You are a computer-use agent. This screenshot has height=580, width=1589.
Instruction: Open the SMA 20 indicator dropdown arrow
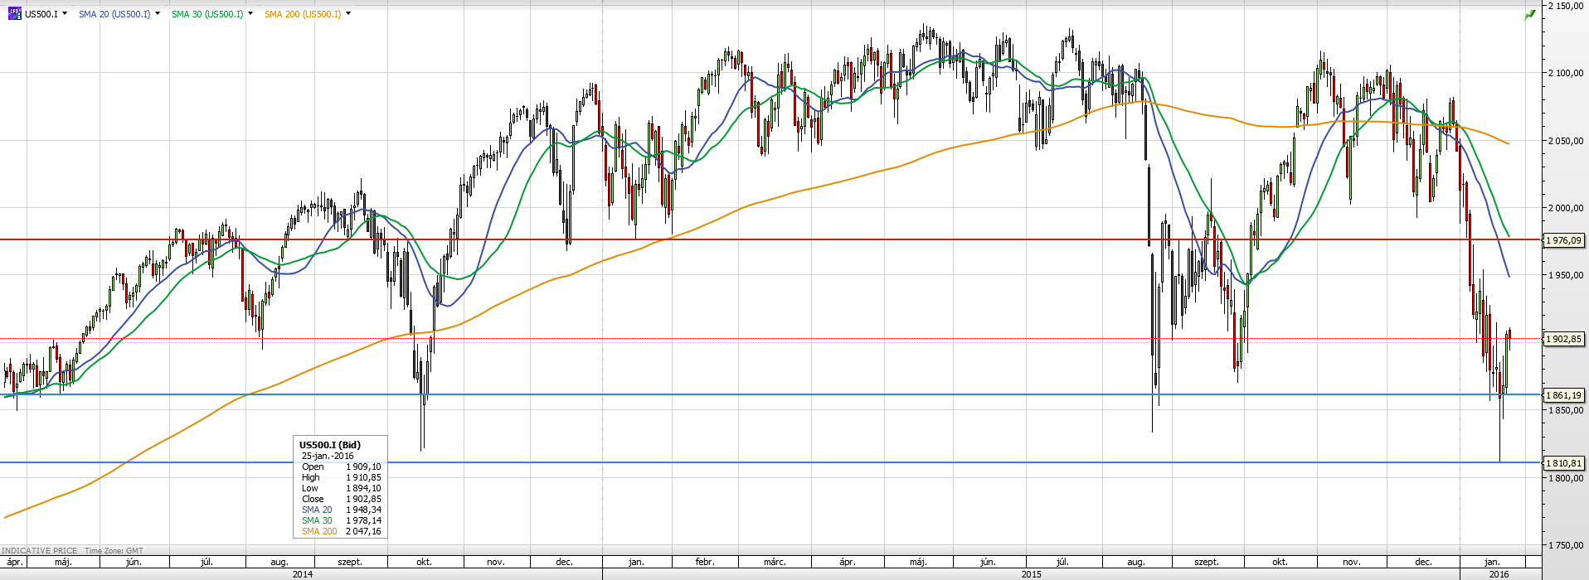coord(158,13)
